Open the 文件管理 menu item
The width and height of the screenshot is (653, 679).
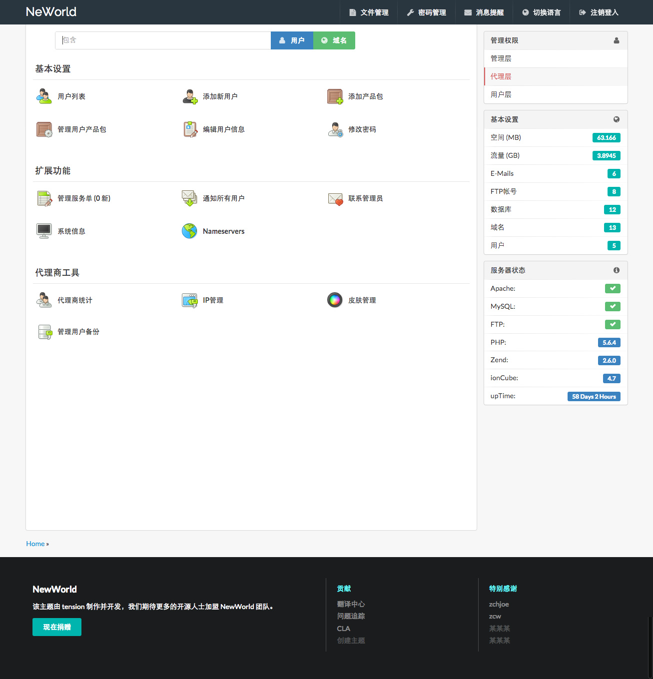pyautogui.click(x=369, y=12)
